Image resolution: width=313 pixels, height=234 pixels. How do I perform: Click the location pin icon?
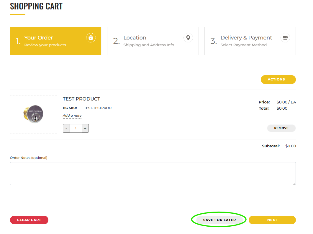[188, 38]
